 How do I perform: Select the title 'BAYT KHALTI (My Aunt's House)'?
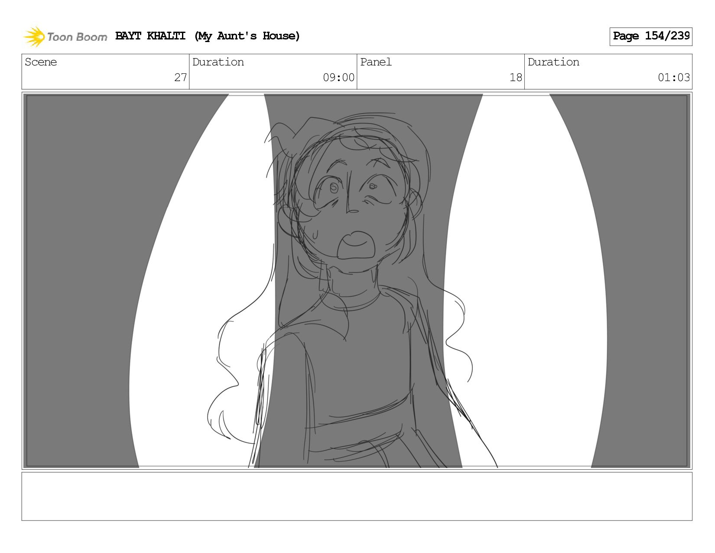(208, 36)
